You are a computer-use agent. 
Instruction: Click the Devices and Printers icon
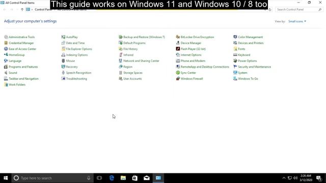[235, 43]
